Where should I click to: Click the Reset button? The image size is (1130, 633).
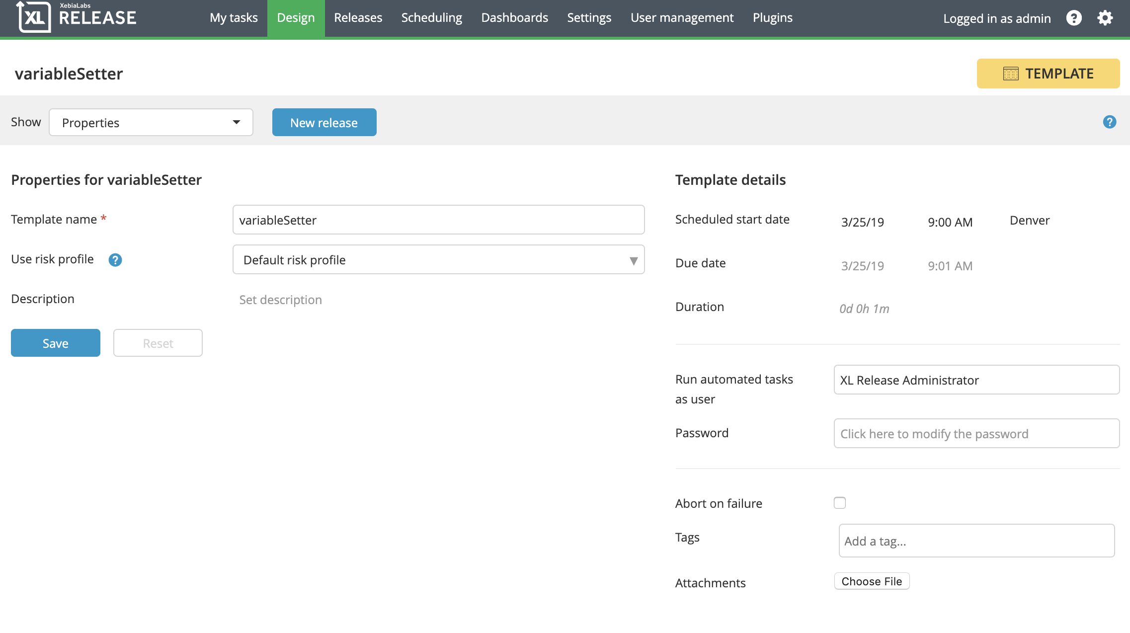tap(158, 343)
